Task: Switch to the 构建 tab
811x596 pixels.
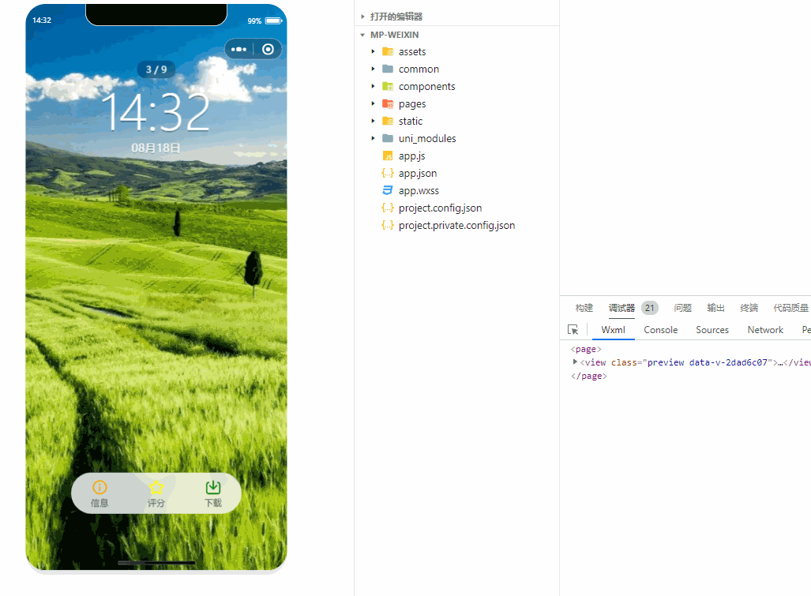Action: coord(584,308)
